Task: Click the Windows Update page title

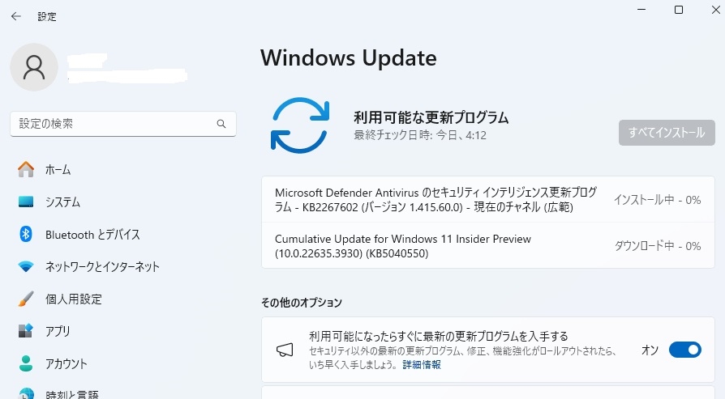Action: [x=349, y=58]
